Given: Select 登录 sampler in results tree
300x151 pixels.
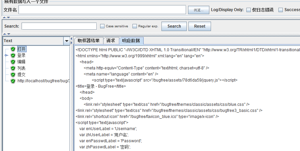Looking at the screenshot, I should (22, 56).
